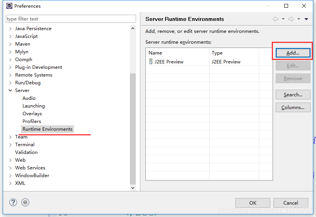This screenshot has height=217, width=316.
Task: Open the Profilers server preferences
Action: click(x=32, y=121)
